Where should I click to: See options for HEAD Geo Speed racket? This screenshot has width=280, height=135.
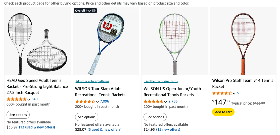pos(18,115)
